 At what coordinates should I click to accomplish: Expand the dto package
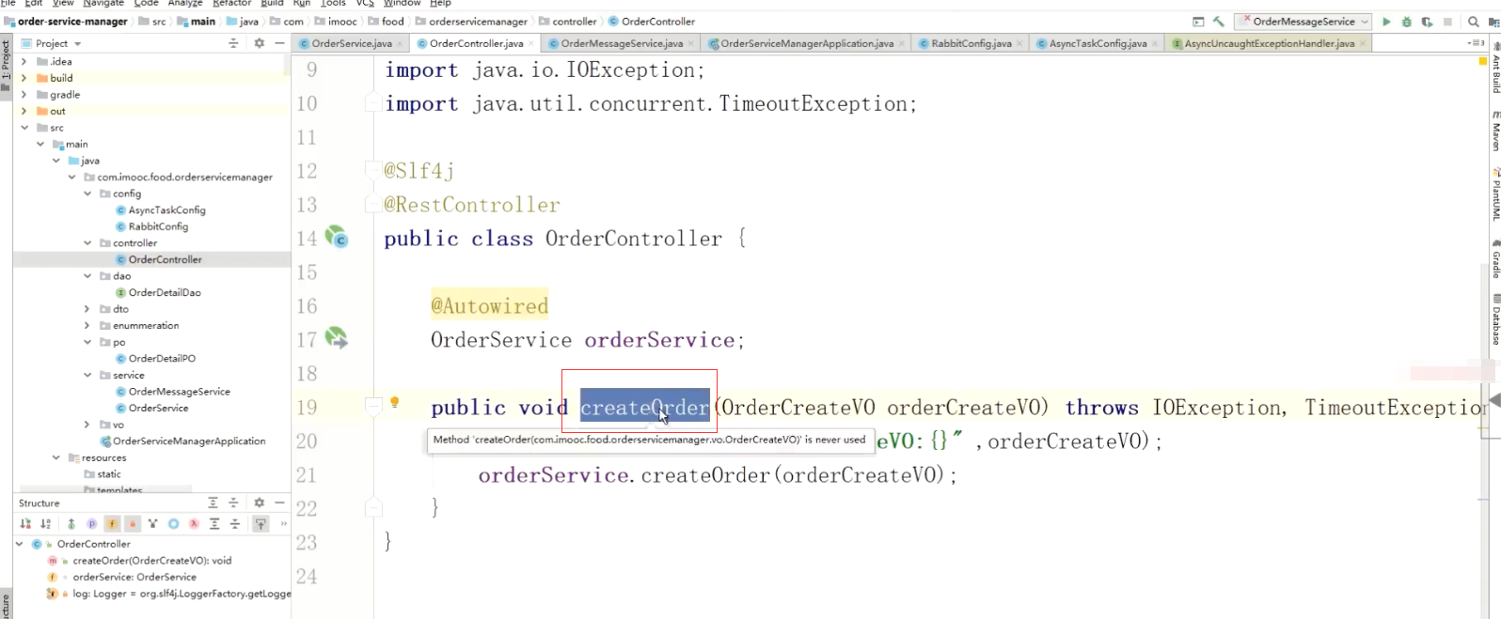(x=87, y=309)
